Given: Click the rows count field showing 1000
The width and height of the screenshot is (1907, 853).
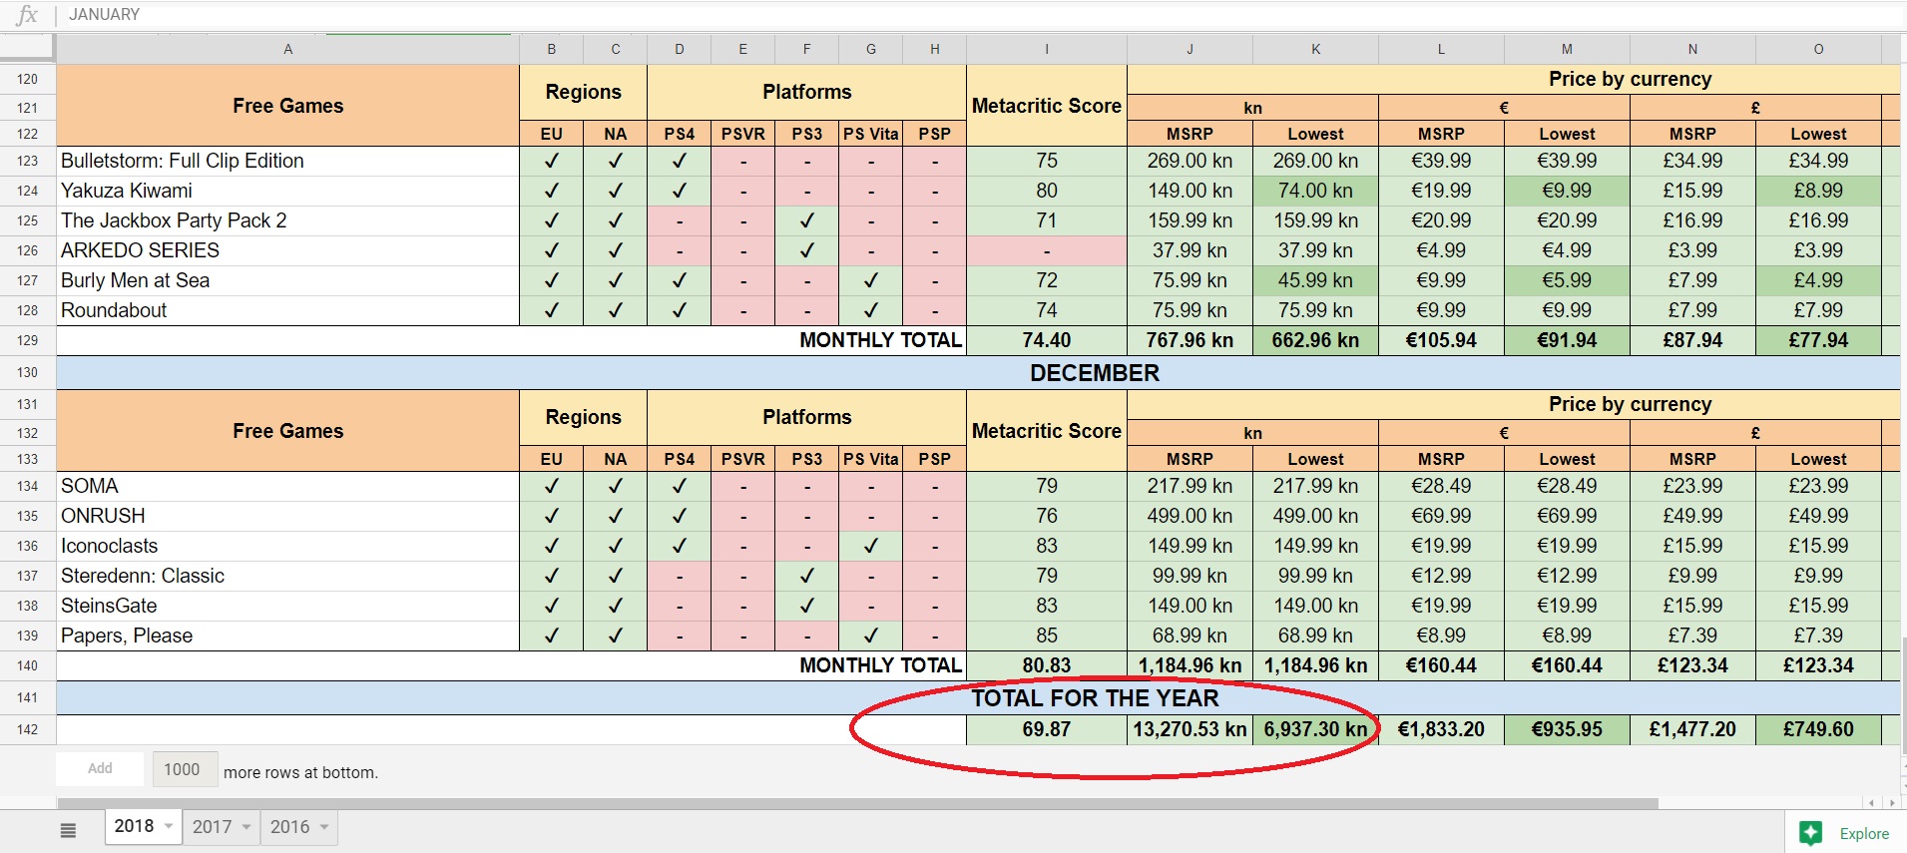Looking at the screenshot, I should pyautogui.click(x=182, y=769).
